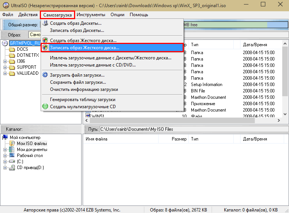Choose Создать мультизагрузочные CD
The image size is (289, 213).
[112, 107]
